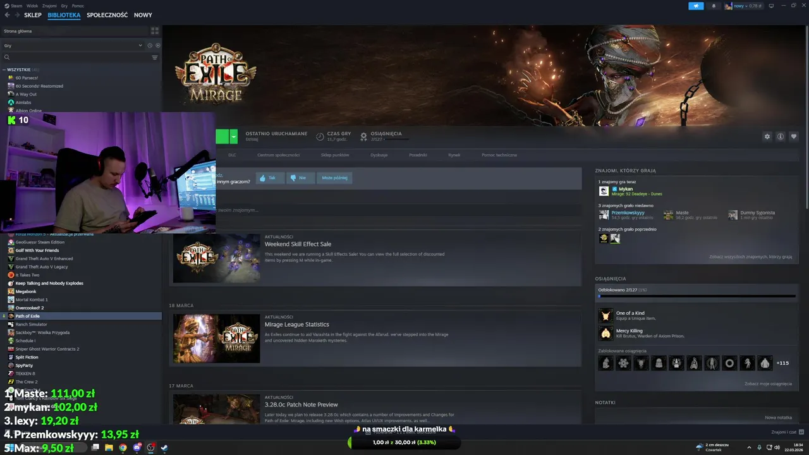Click Nowa notatka button
The height and width of the screenshot is (455, 809).
coord(778,418)
